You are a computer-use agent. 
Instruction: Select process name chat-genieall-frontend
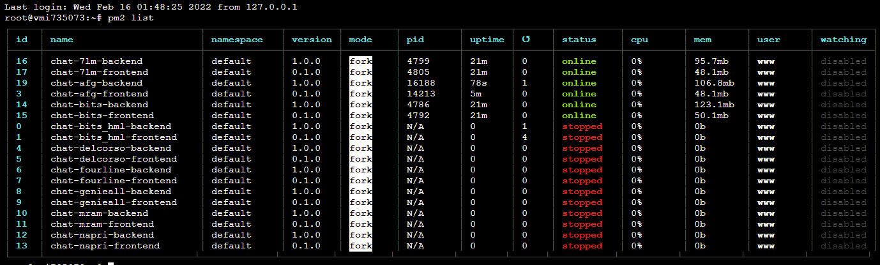coord(114,202)
